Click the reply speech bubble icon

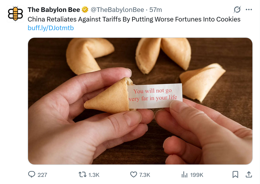31,175
